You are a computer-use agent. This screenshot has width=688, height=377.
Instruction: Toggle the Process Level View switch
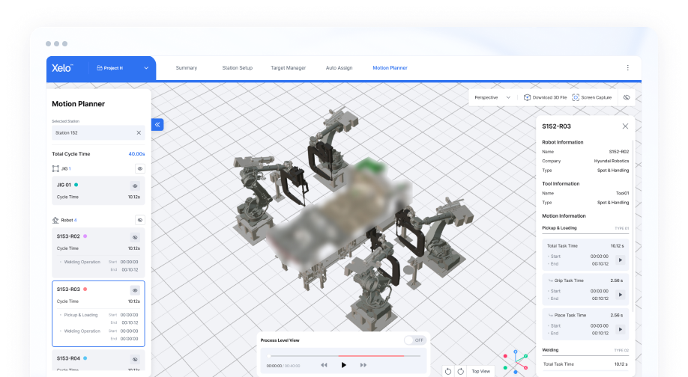414,340
